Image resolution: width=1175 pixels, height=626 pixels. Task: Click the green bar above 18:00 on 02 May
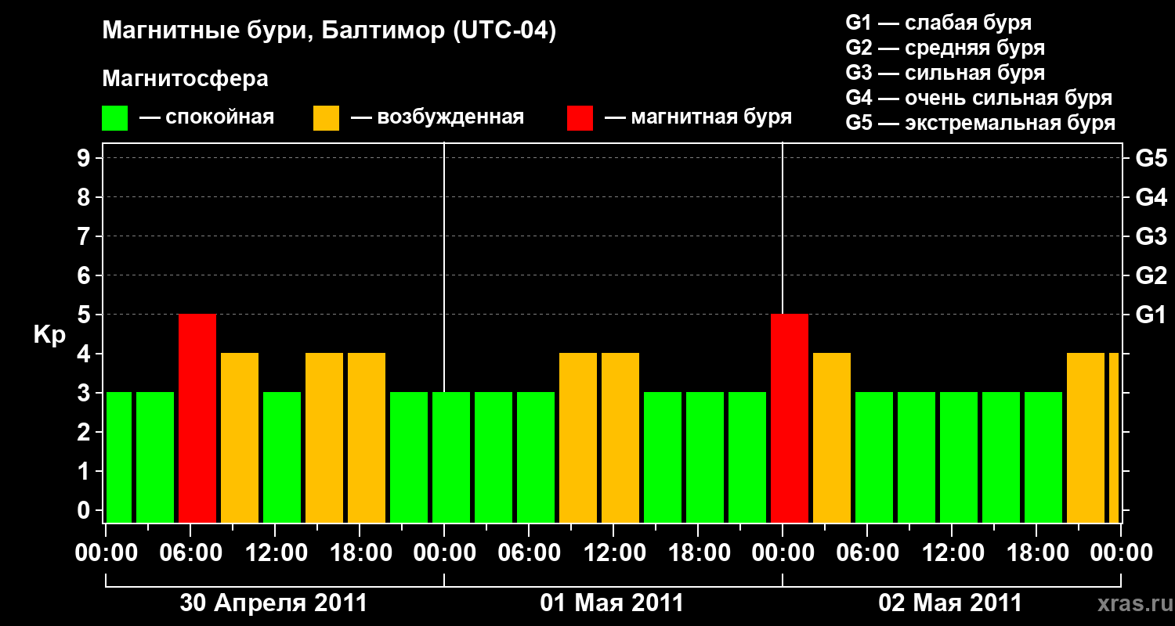[1043, 457]
